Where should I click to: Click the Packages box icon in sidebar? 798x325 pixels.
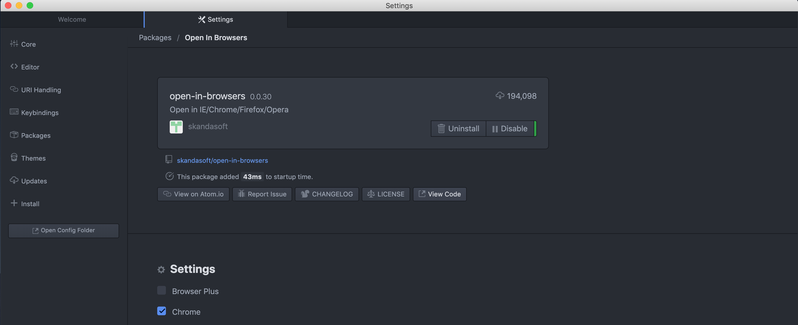[14, 135]
